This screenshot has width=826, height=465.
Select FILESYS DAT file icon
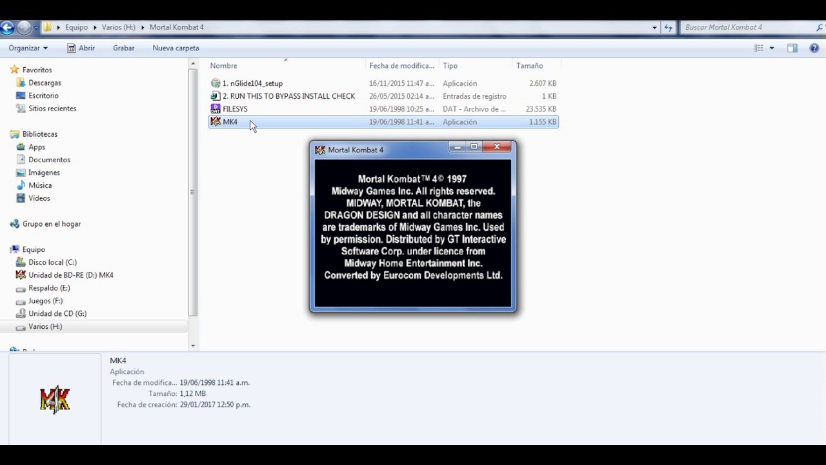(x=216, y=109)
